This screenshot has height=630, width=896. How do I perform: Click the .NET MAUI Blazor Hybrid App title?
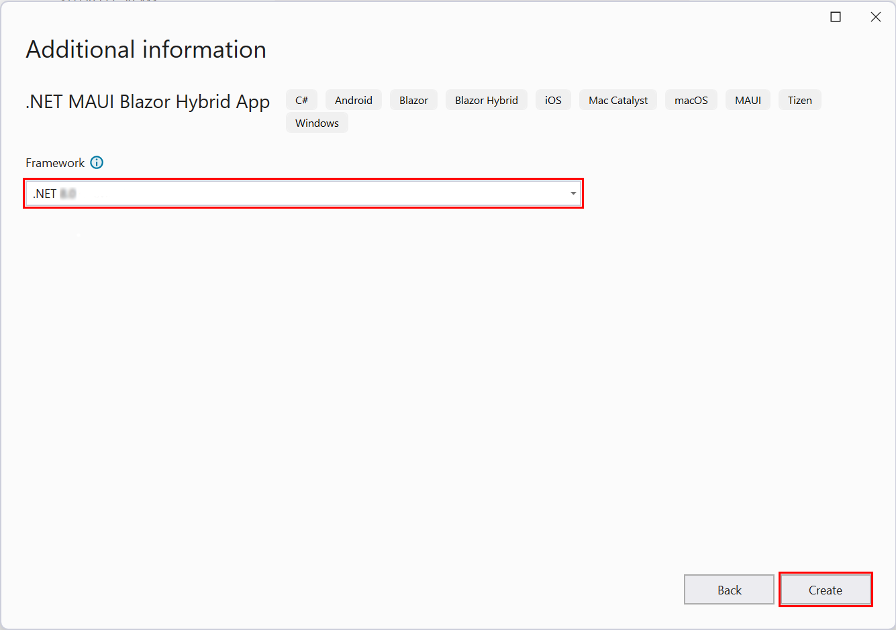click(147, 101)
